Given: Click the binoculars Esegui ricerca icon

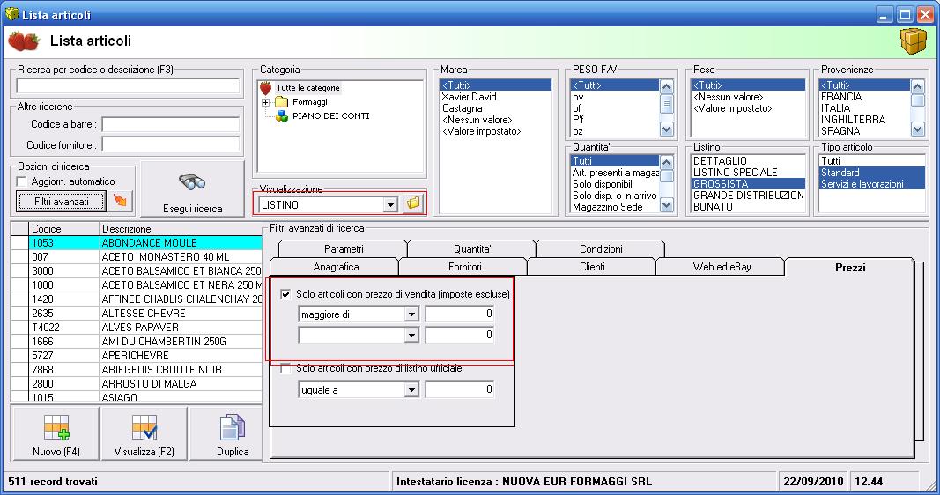Looking at the screenshot, I should tap(192, 181).
